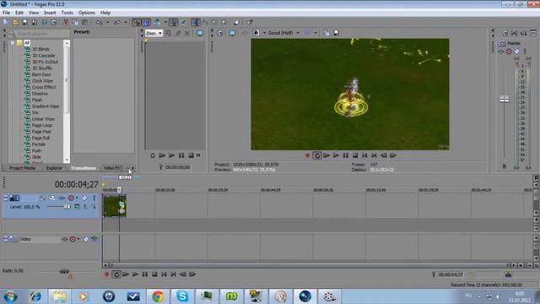Image resolution: width=540 pixels, height=304 pixels.
Task: Mute the first video track
Action: [84, 198]
